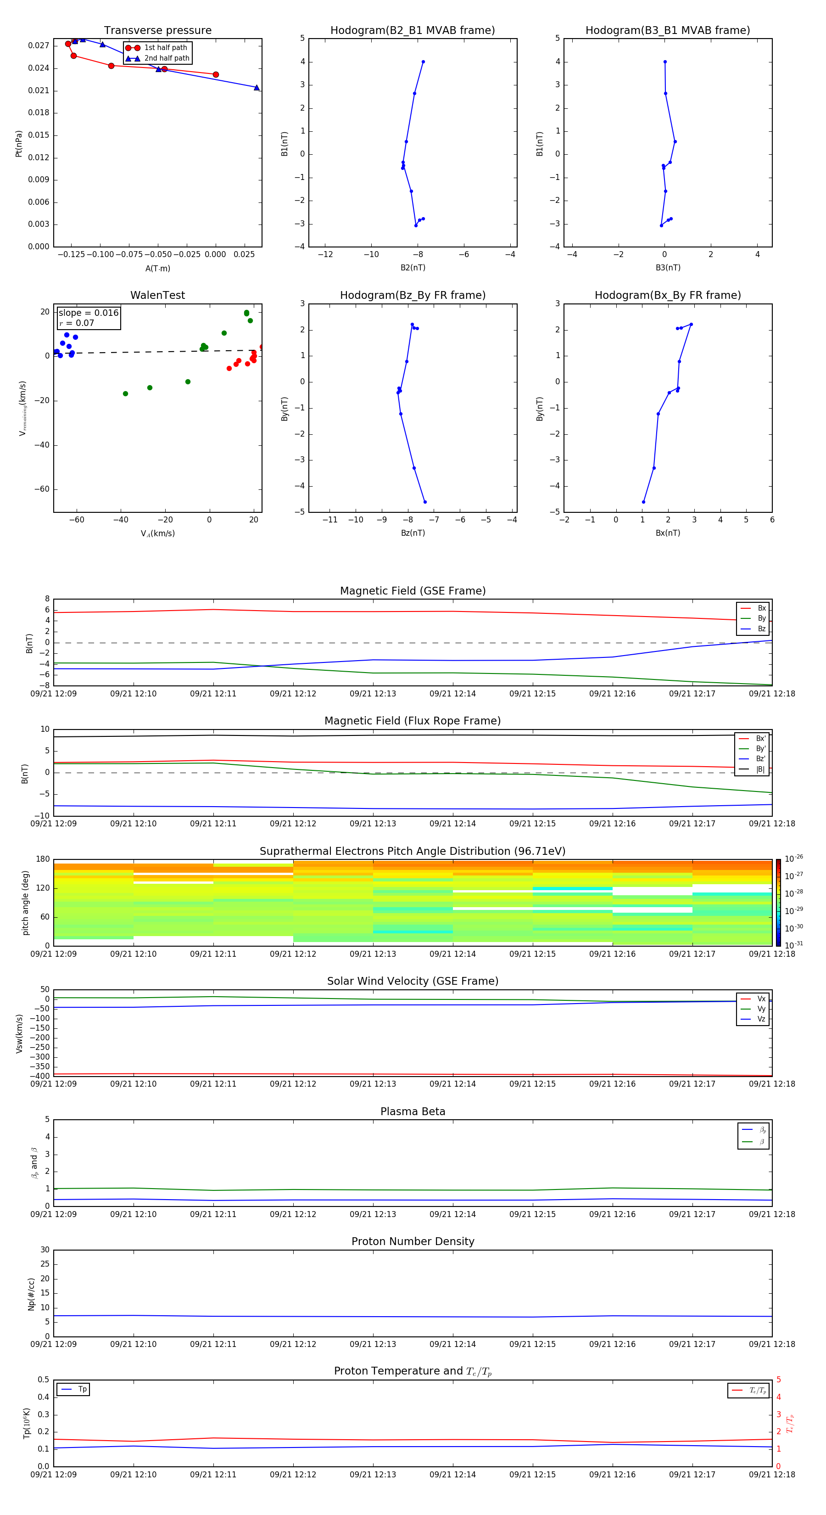Click the V_A(km/s) x-axis label
The image size is (826, 1515).
tap(157, 534)
